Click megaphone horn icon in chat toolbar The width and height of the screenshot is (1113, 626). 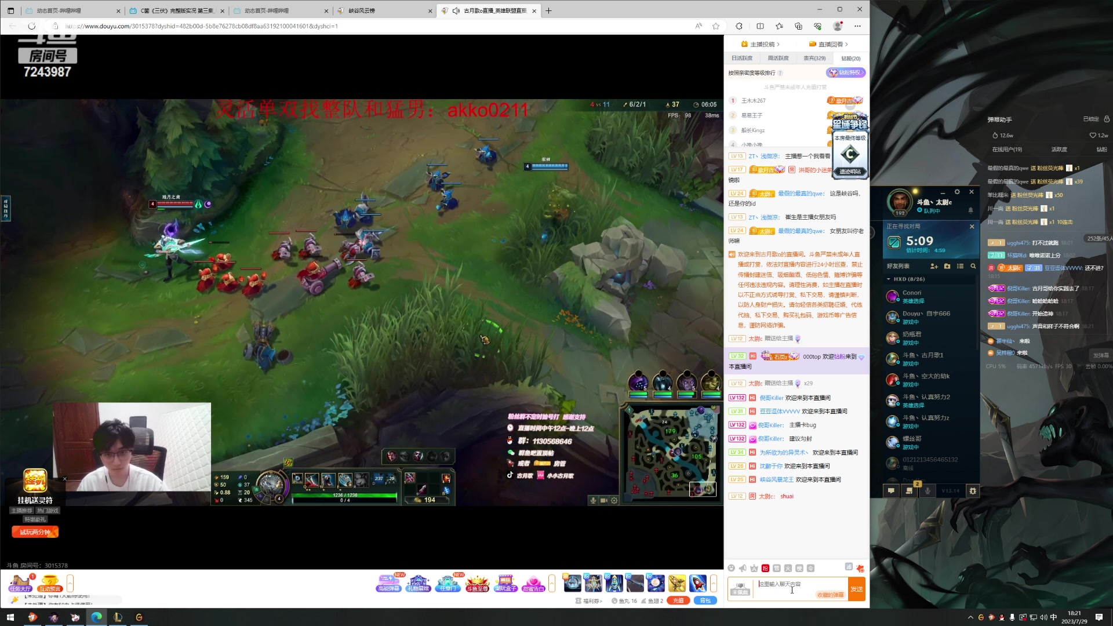(743, 568)
